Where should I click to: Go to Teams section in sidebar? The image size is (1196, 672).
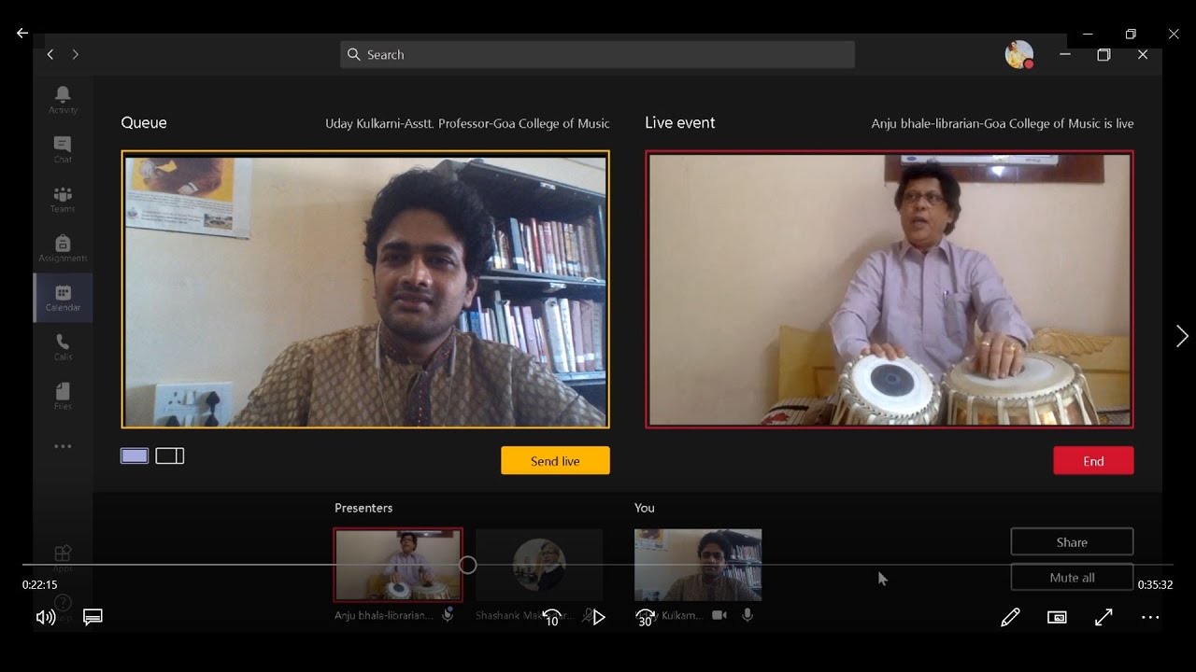coord(63,199)
